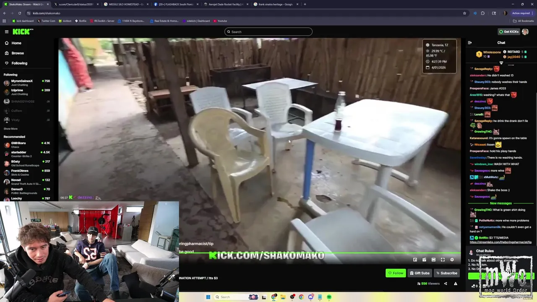Image resolution: width=537 pixels, height=302 pixels.
Task: Open BotRix bookmark
Action: [x=81, y=21]
